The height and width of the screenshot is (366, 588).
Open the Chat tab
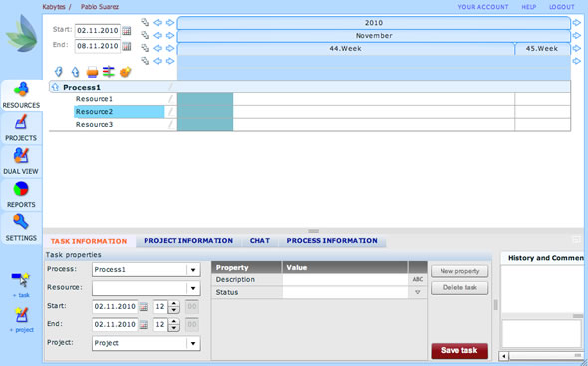pos(260,241)
